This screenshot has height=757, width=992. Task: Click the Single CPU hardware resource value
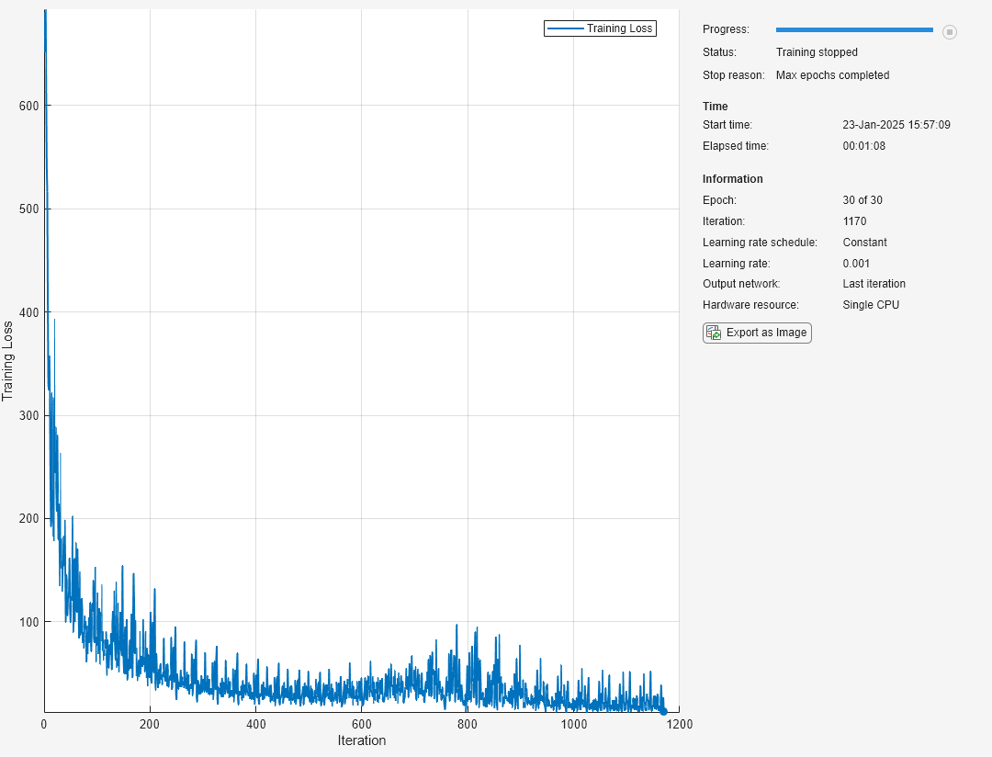click(871, 305)
